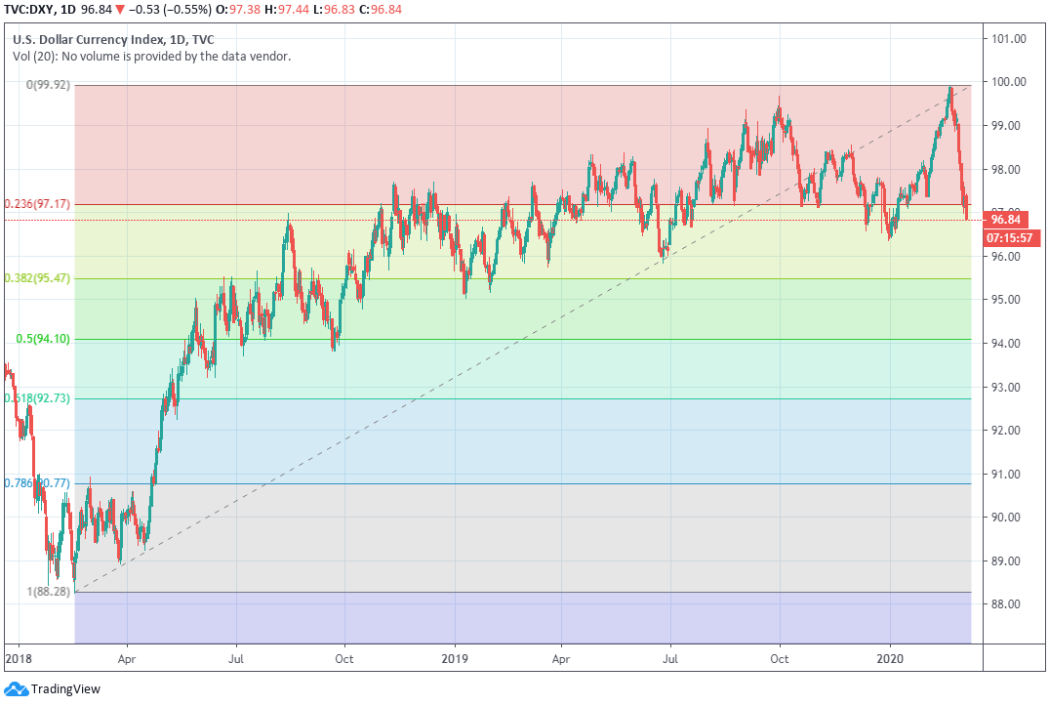Click the 07:15:57 bar countdown timer label
This screenshot has height=706, width=1049.
coord(1009,237)
